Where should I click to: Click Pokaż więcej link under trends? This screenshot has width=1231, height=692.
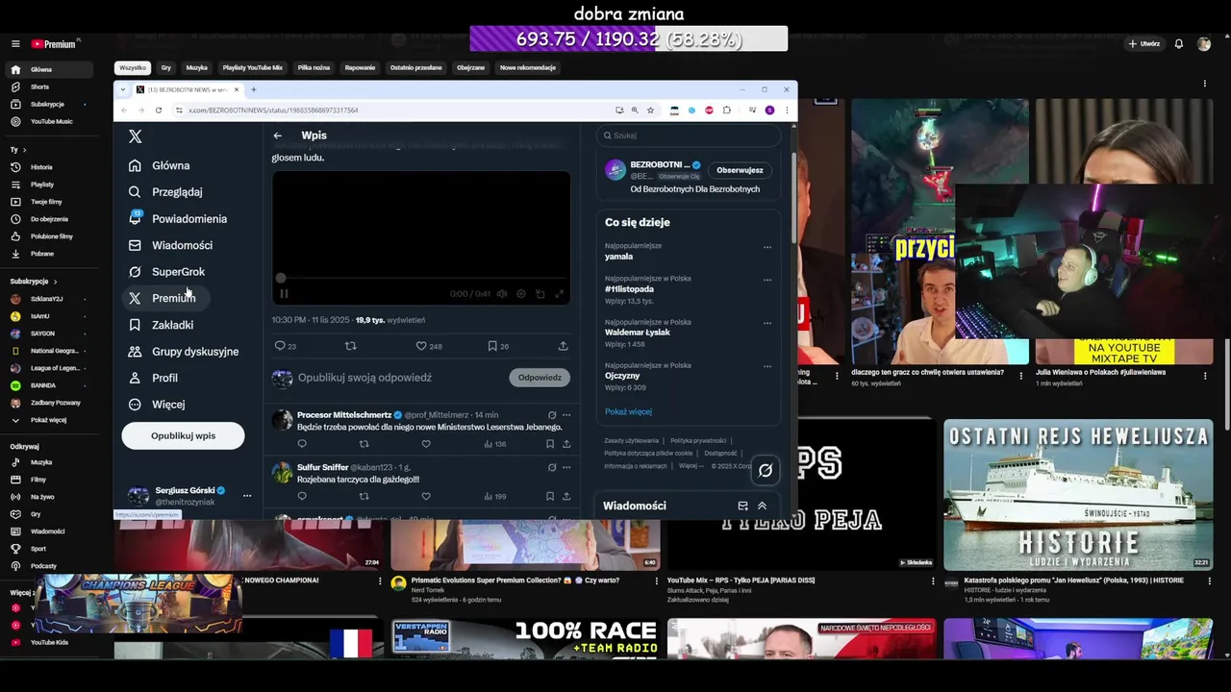coord(628,411)
